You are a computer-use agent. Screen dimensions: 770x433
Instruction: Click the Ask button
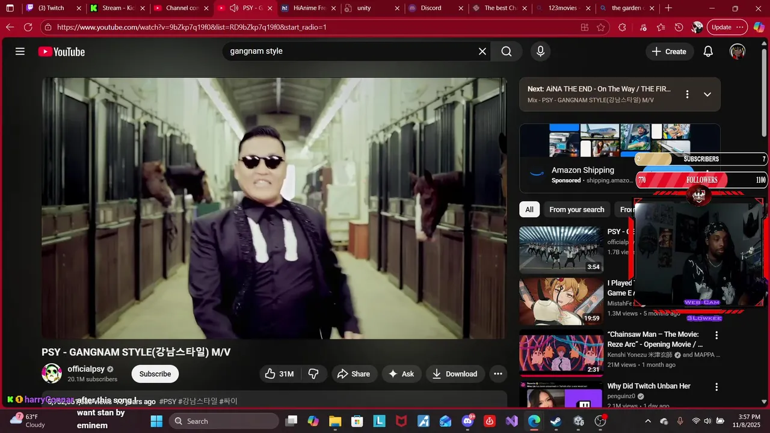(401, 374)
